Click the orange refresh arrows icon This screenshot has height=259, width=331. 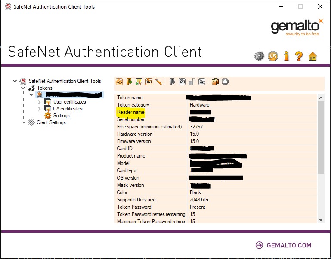pyautogui.click(x=272, y=56)
